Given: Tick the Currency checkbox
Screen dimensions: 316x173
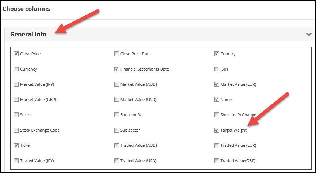Looking at the screenshot, I should point(16,69).
